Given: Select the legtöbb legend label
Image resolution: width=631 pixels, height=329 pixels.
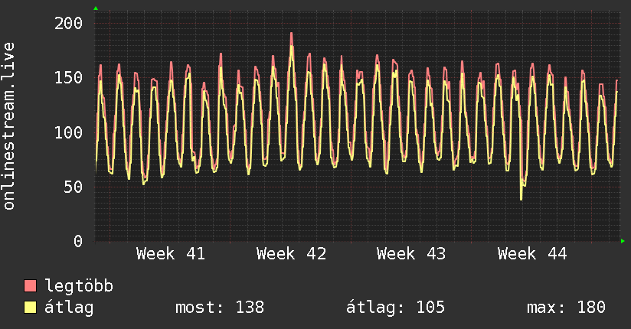Looking at the screenshot, I should tap(79, 287).
